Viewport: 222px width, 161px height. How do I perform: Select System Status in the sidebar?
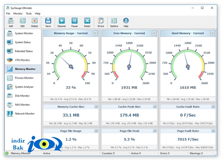coord(23,42)
